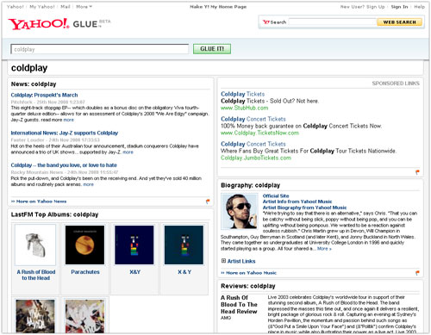Image resolution: width=431 pixels, height=335 pixels.
Task: Open Artist Info from Yahoo! Music
Action: click(297, 202)
